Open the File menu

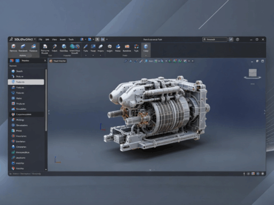click(x=41, y=40)
